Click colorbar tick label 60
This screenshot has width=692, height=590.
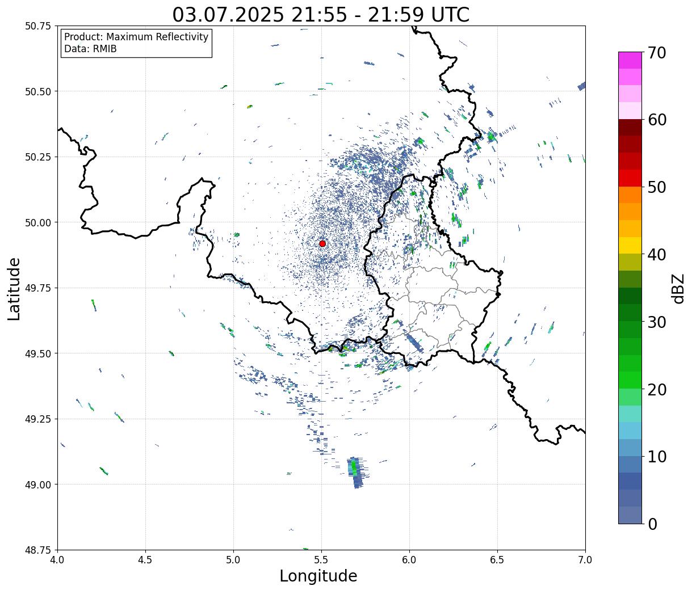[657, 120]
